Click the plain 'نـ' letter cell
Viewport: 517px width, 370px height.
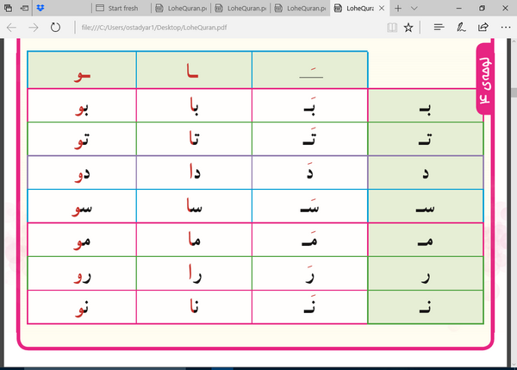coord(426,307)
